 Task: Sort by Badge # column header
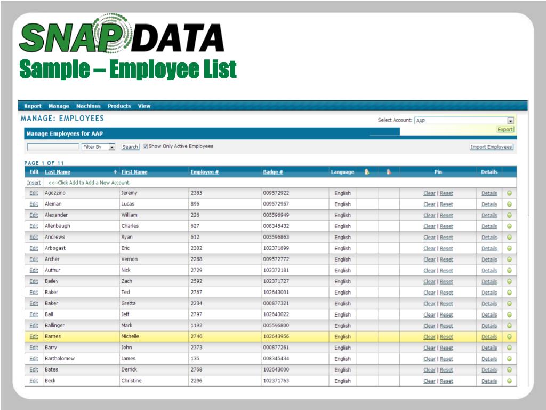click(273, 172)
